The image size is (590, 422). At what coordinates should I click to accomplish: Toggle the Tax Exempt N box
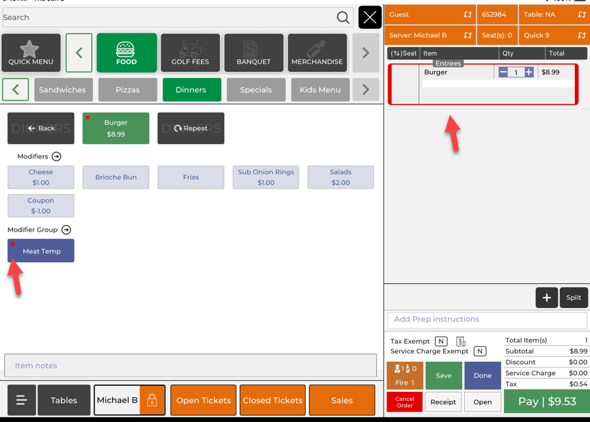coord(441,341)
